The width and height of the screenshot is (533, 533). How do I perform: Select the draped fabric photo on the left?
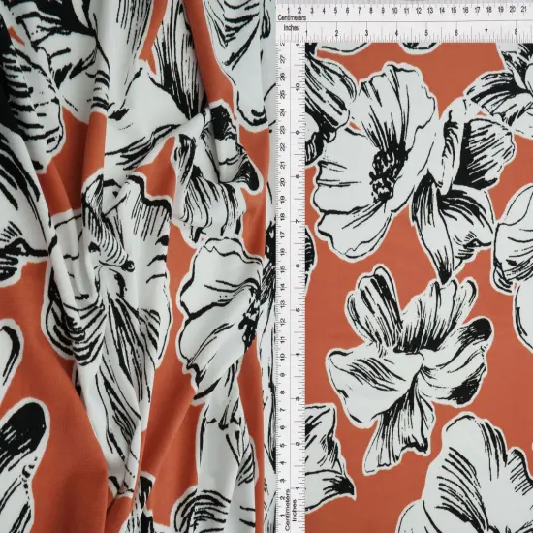[x=138, y=266]
